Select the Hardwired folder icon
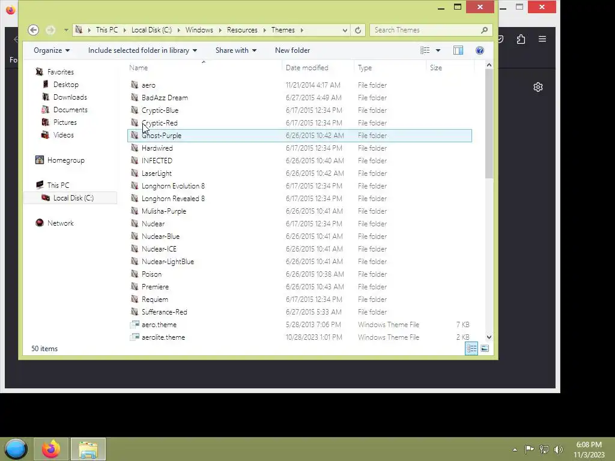Image resolution: width=615 pixels, height=461 pixels. coord(135,148)
